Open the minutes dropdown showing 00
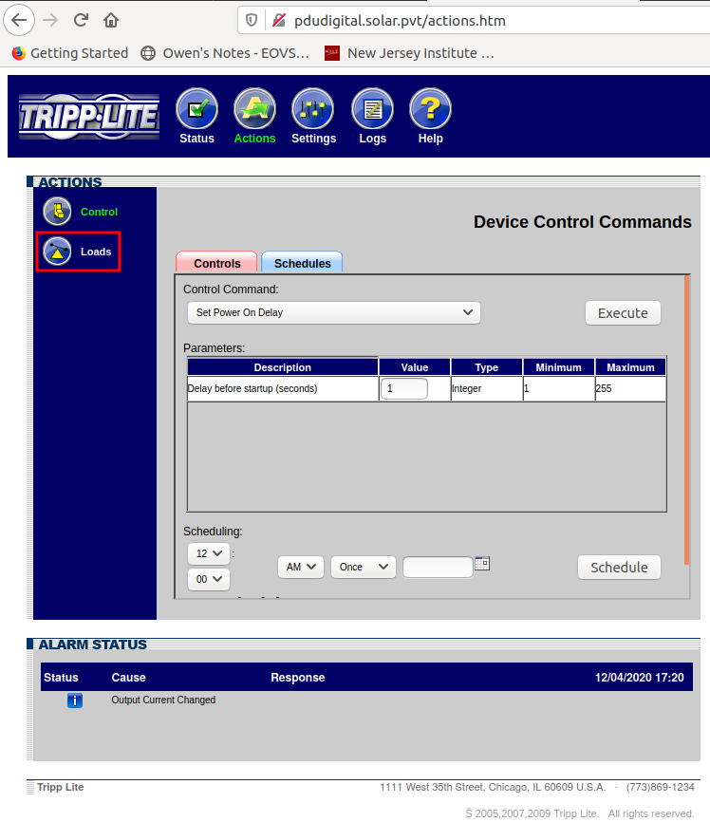The width and height of the screenshot is (710, 822). [208, 579]
